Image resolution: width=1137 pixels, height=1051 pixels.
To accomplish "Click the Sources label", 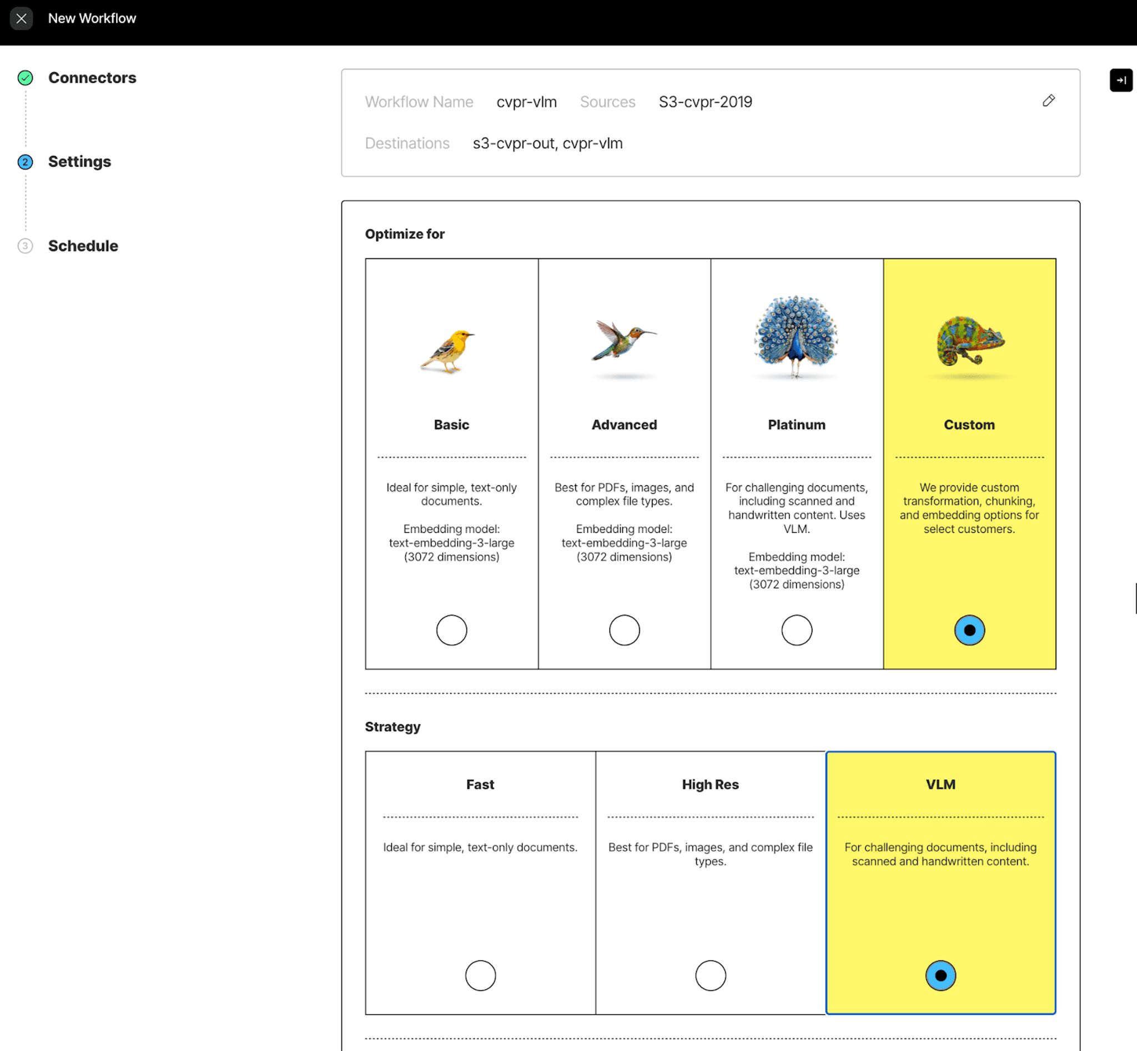I will pyautogui.click(x=607, y=102).
